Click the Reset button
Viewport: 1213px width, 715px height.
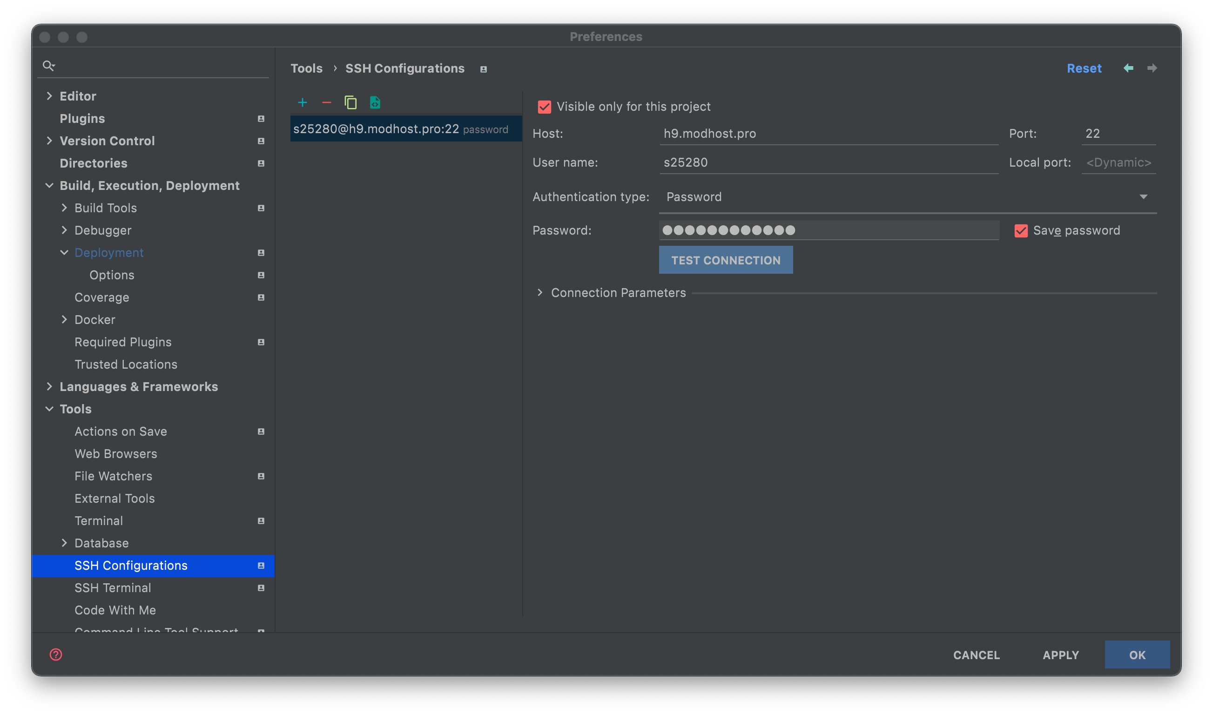(1084, 68)
